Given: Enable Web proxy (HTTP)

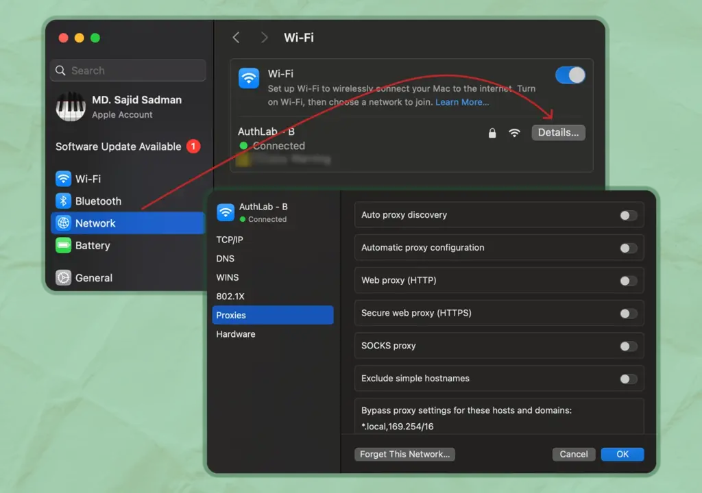Looking at the screenshot, I should tap(629, 281).
